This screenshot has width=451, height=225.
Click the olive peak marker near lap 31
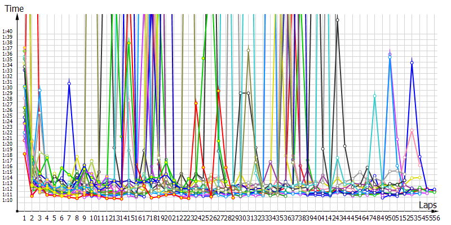pyautogui.click(x=248, y=50)
